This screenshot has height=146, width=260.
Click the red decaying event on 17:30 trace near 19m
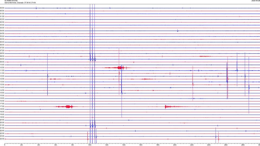(x=176, y=107)
